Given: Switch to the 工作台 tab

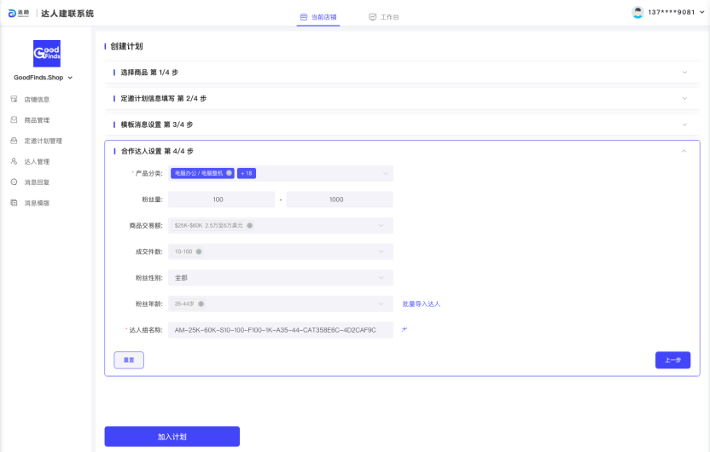Looking at the screenshot, I should [x=384, y=17].
